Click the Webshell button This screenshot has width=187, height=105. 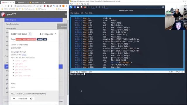[62, 27]
